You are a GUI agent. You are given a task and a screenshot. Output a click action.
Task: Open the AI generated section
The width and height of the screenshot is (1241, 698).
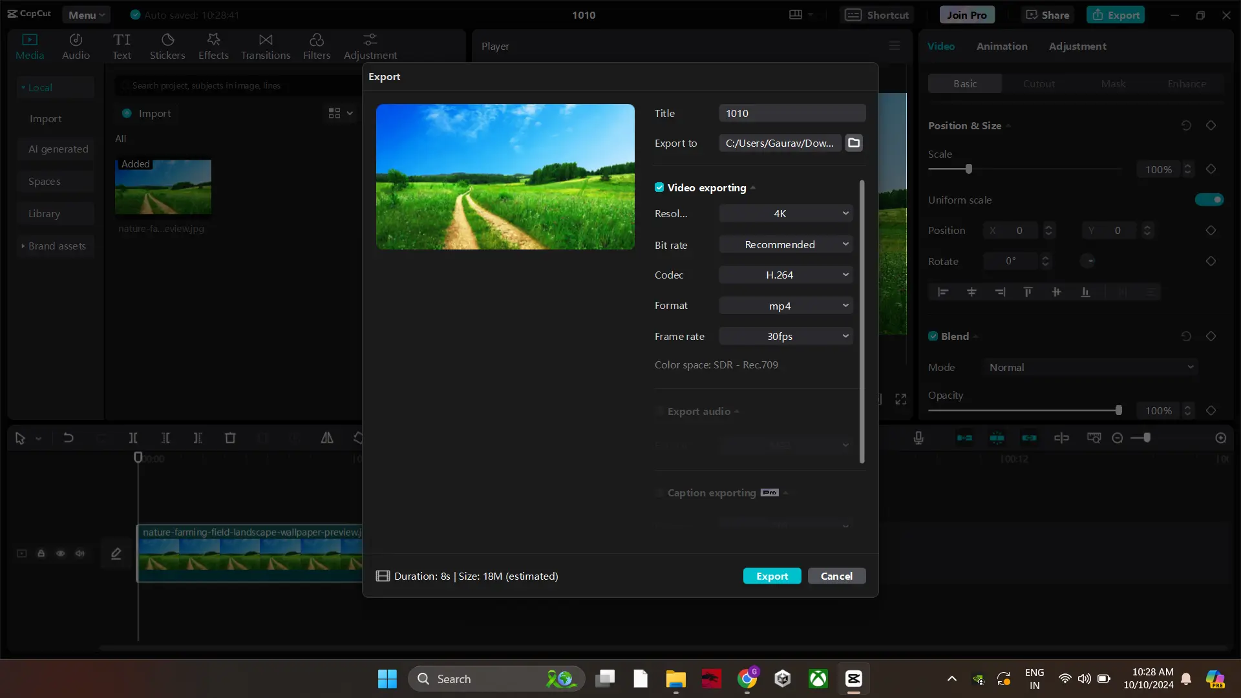point(56,149)
